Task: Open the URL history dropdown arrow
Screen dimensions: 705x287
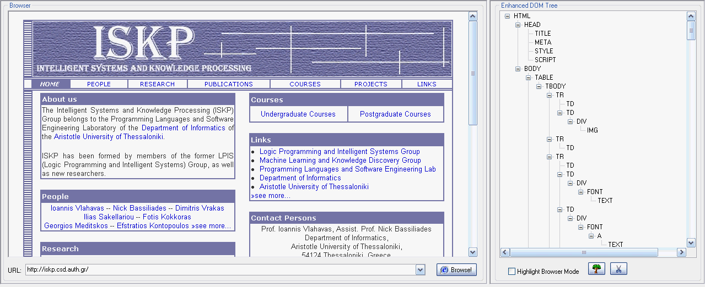Action: (421, 270)
